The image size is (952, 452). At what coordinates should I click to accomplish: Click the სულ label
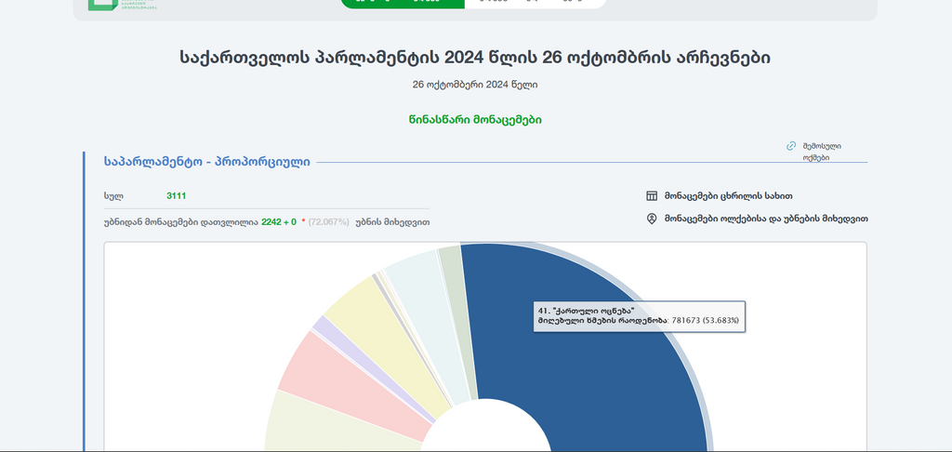pos(113,196)
